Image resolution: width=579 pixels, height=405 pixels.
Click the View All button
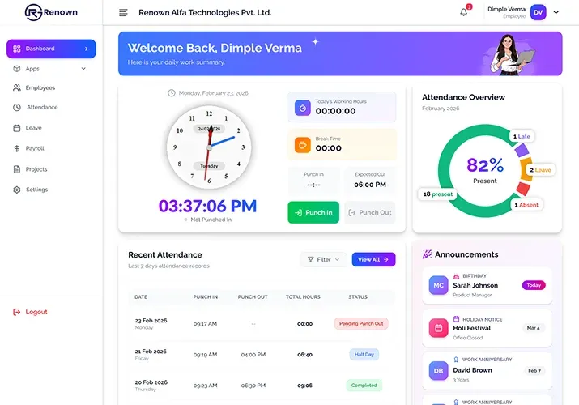tap(373, 259)
